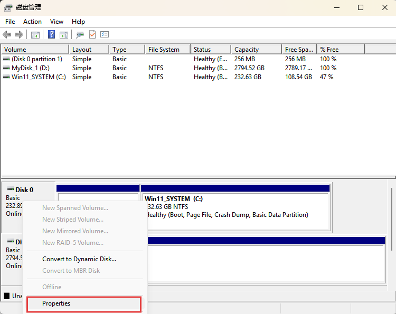Screen dimensions: 396x314
Task: Click the black Unallocated legend swatch
Action: 7,296
